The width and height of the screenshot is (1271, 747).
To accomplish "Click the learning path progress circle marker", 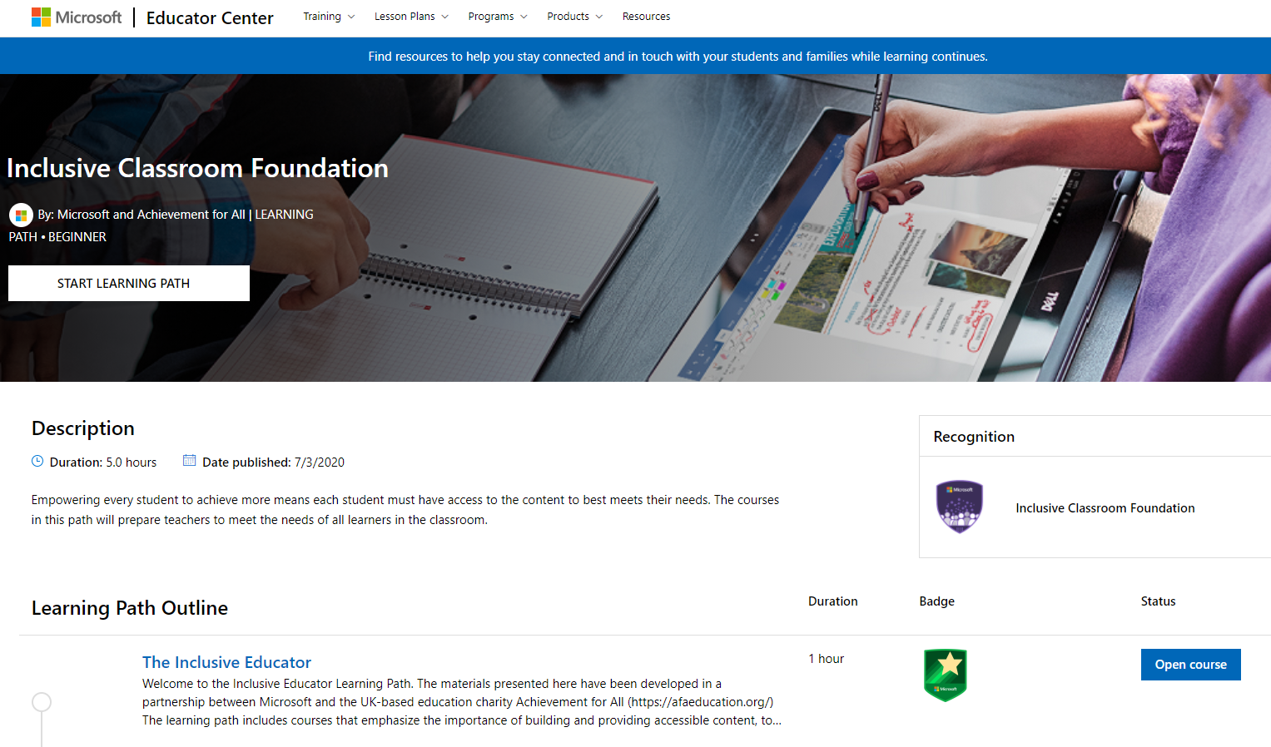I will click(42, 702).
